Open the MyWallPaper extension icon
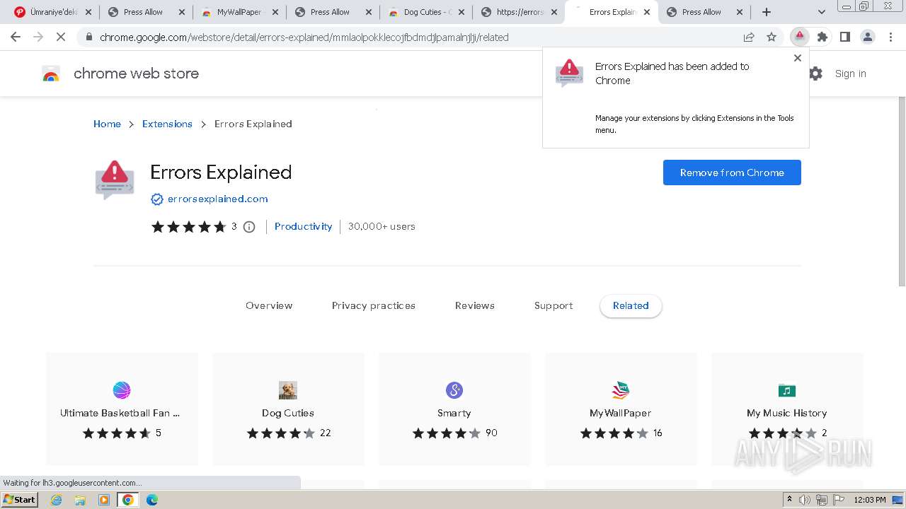Screen dimensions: 906x509 tap(621, 390)
